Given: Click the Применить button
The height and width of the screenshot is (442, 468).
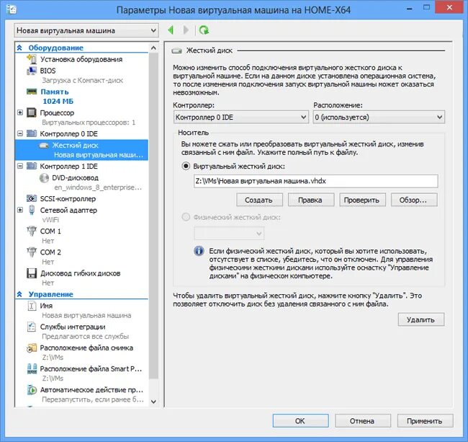Looking at the screenshot, I should 425,421.
